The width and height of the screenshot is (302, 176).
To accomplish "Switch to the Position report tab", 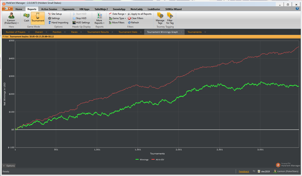I will pyautogui.click(x=57, y=32).
